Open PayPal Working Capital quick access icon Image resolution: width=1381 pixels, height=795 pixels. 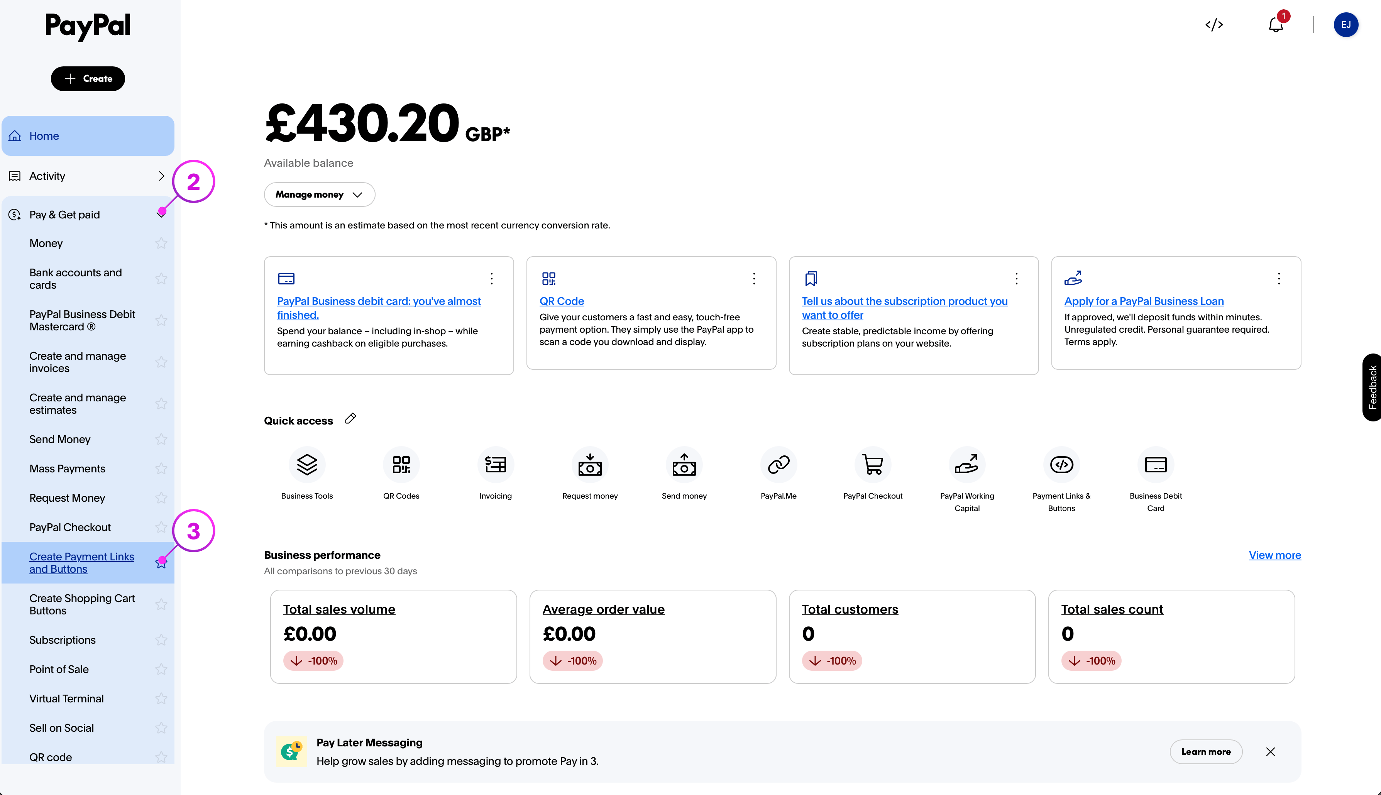tap(967, 465)
